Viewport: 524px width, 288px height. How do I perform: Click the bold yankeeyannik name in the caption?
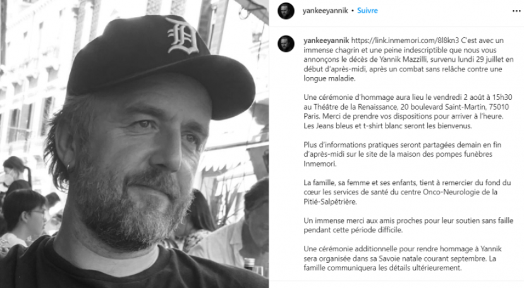click(326, 41)
